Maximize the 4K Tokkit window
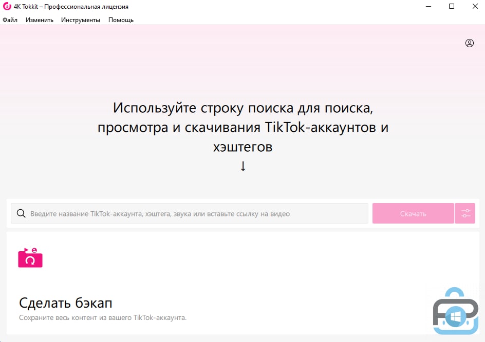 452,7
